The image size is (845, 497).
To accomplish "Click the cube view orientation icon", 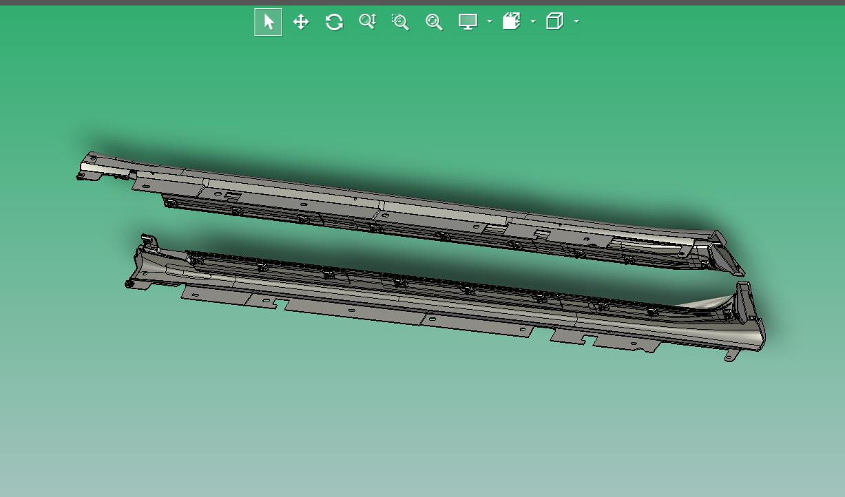I will coord(554,22).
